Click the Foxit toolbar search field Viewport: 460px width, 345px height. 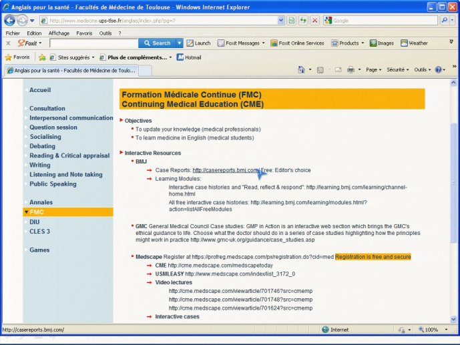94,43
